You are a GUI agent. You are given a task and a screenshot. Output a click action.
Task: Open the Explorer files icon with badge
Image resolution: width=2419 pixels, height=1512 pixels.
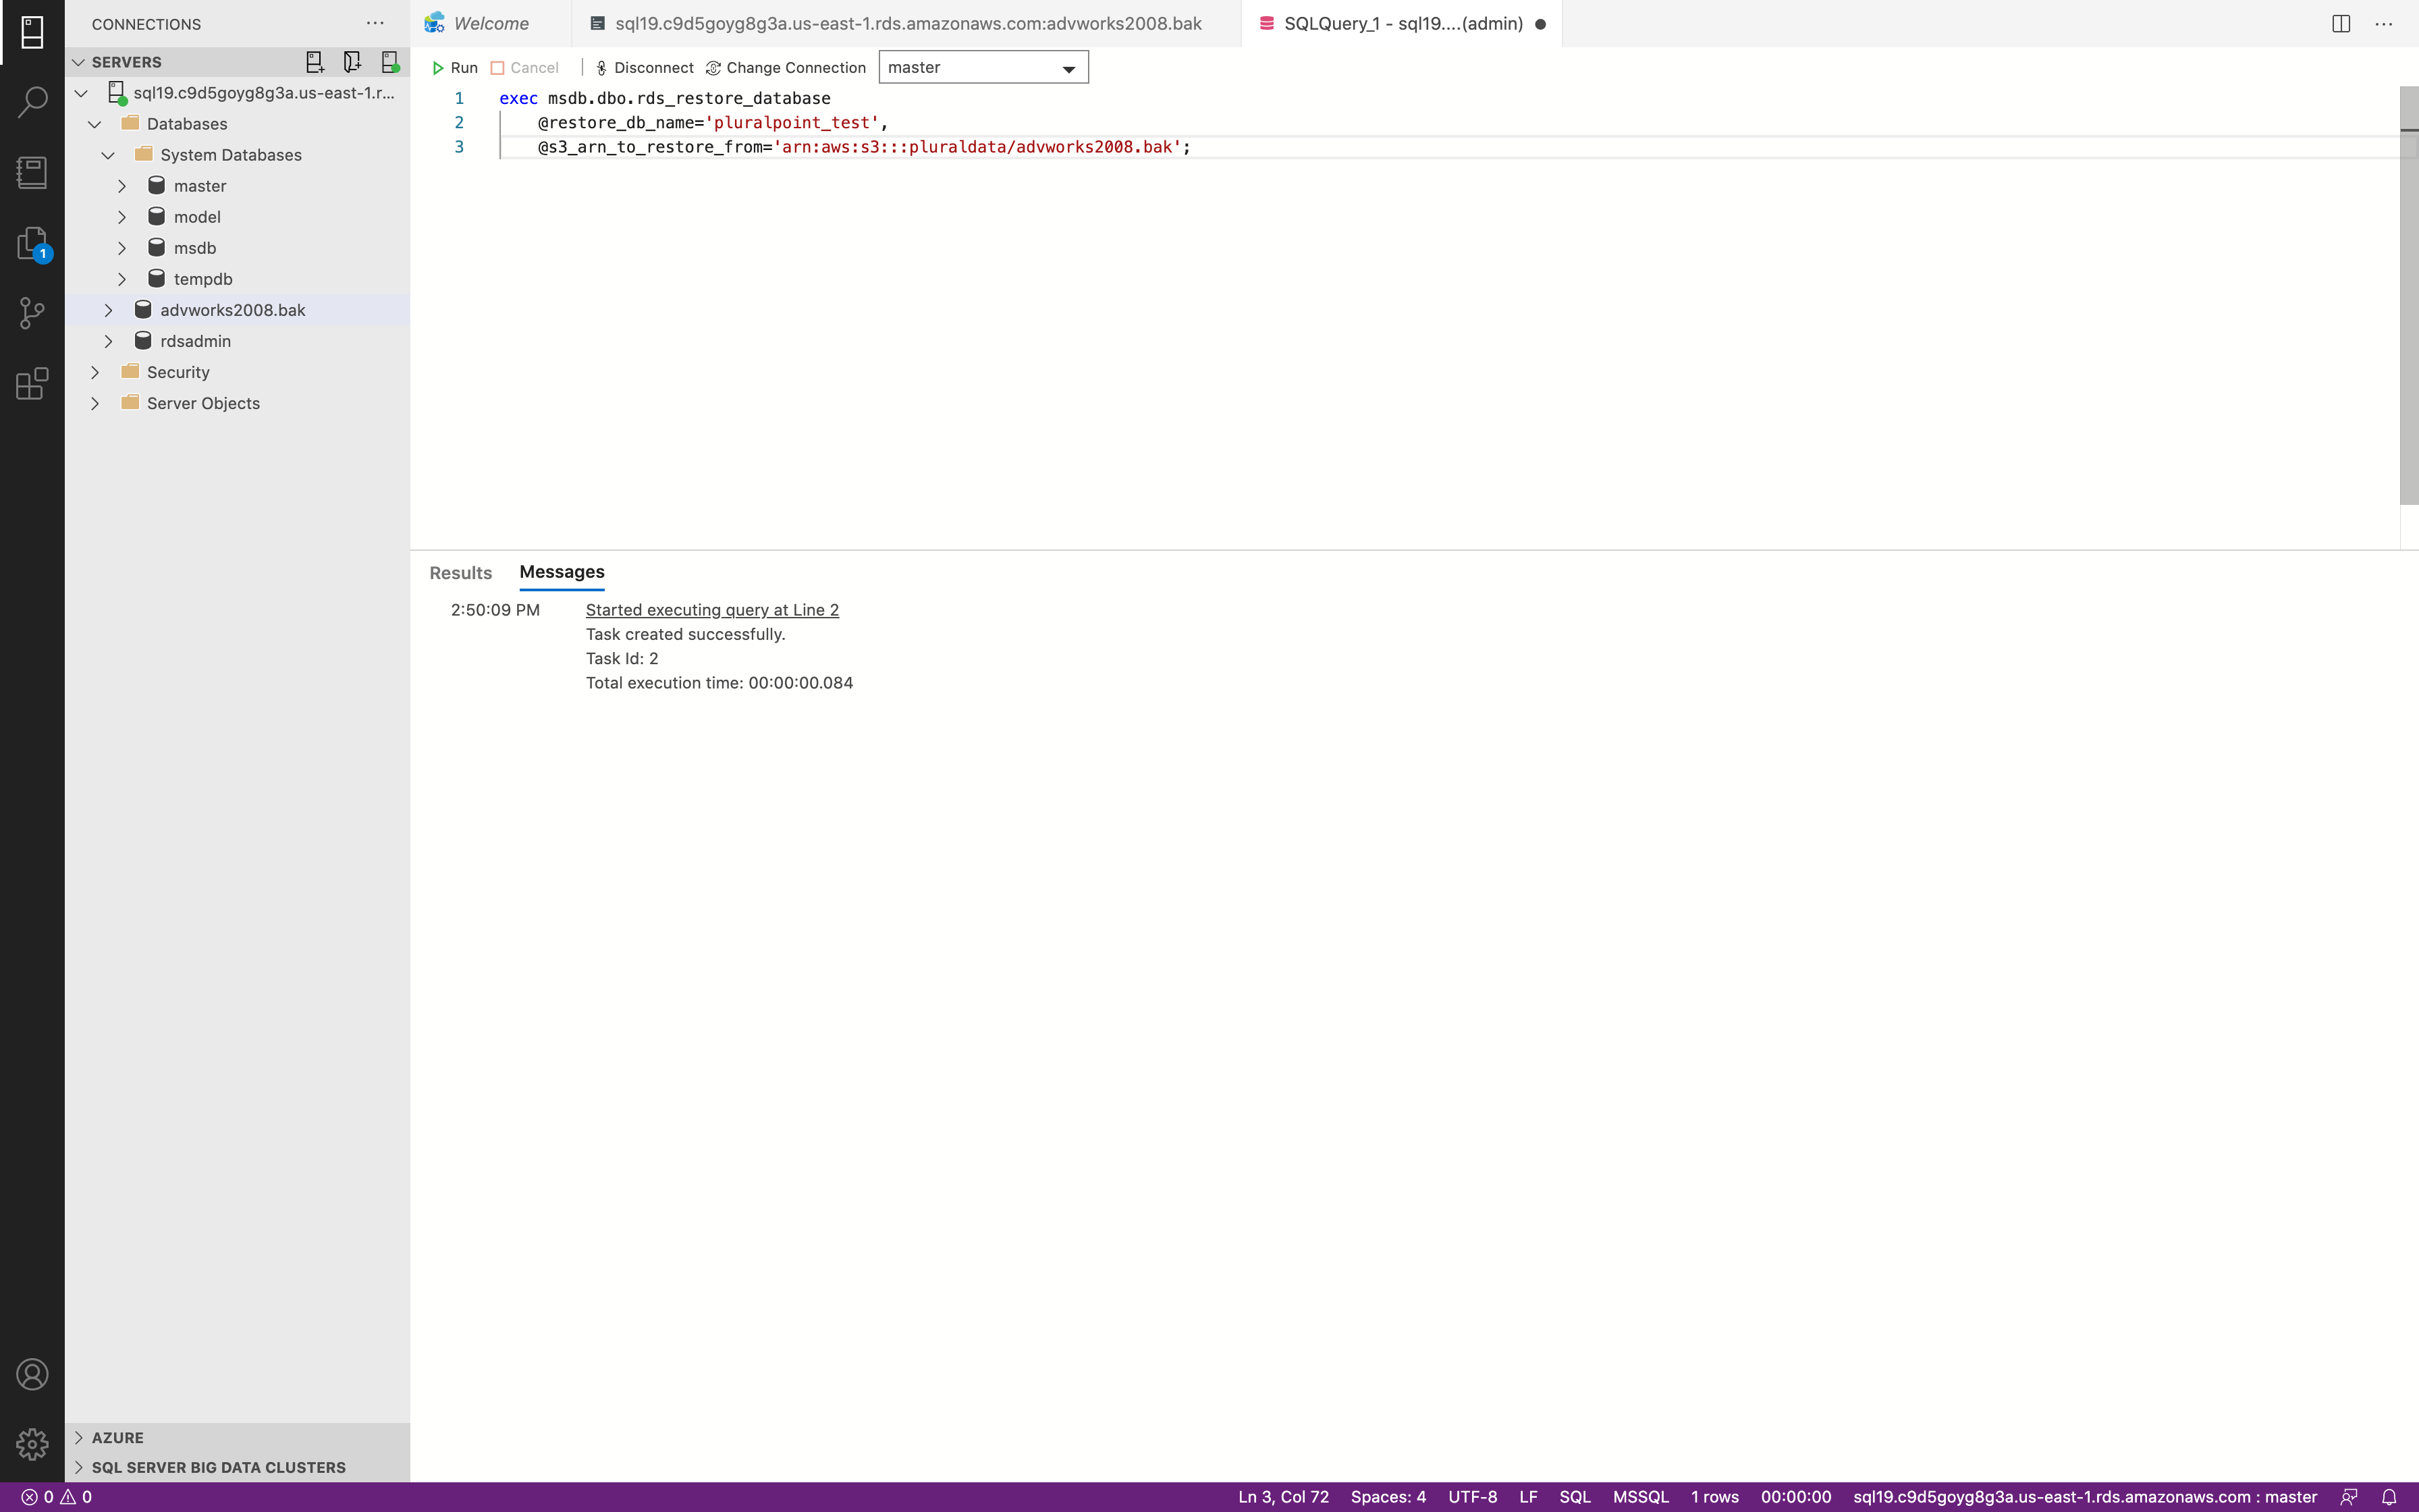coord(32,243)
